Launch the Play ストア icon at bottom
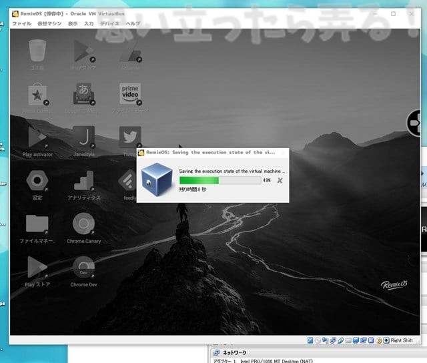427x363 pixels. click(x=37, y=268)
